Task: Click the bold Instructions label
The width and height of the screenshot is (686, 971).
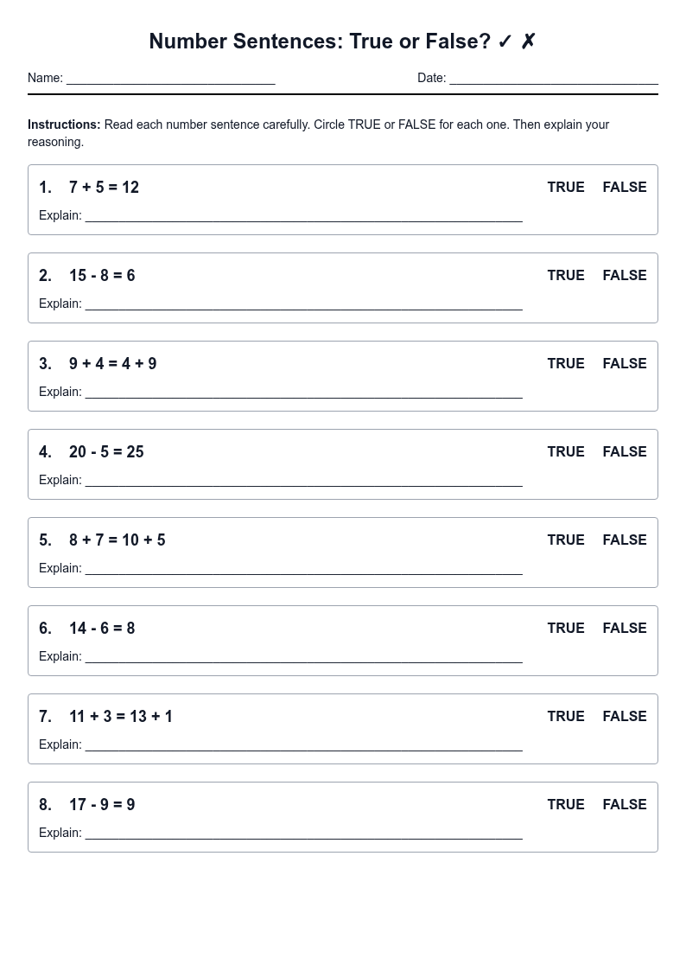Action: [64, 125]
